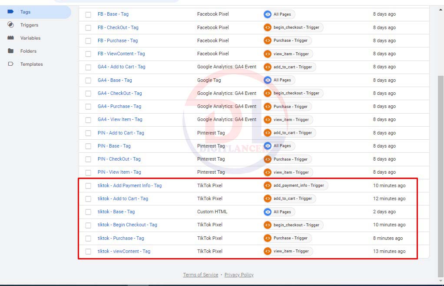The width and height of the screenshot is (444, 286).
Task: Click the begin_checkout trigger icon for FB - CheckOut - Tag
Action: click(267, 27)
